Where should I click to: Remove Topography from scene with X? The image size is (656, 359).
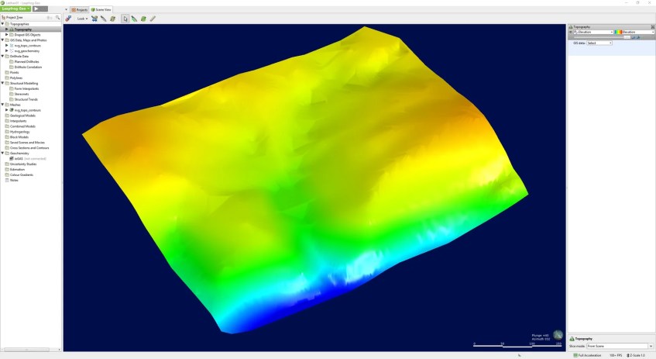pyautogui.click(x=653, y=27)
